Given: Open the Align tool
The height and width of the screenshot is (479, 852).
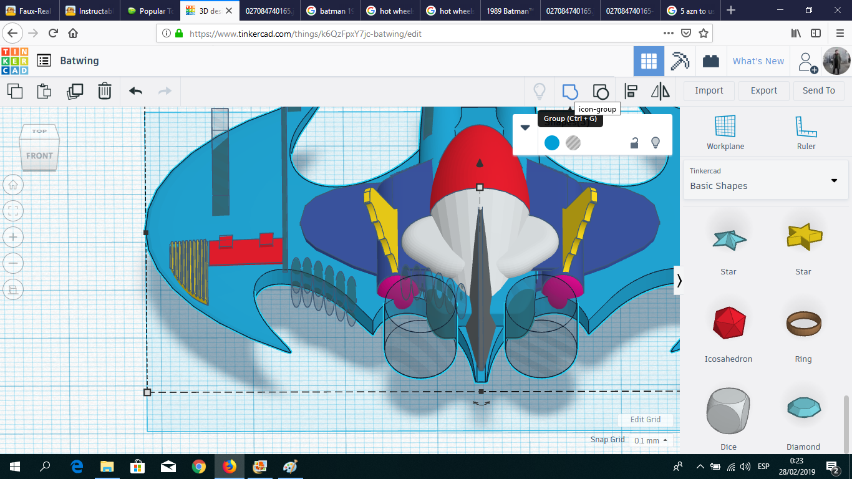Looking at the screenshot, I should point(631,92).
